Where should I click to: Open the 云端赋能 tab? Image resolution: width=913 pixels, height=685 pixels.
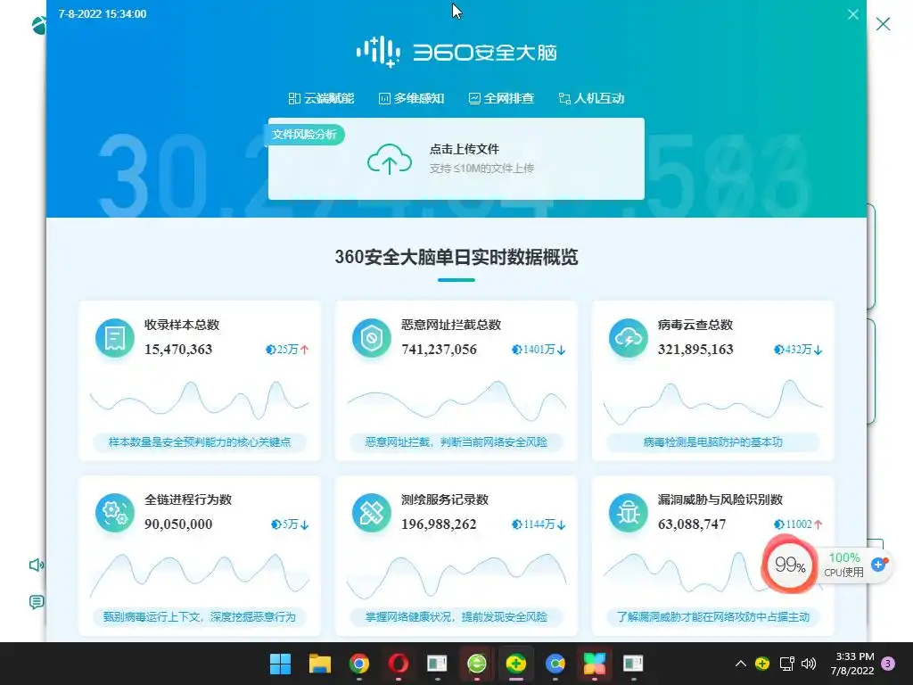(321, 98)
